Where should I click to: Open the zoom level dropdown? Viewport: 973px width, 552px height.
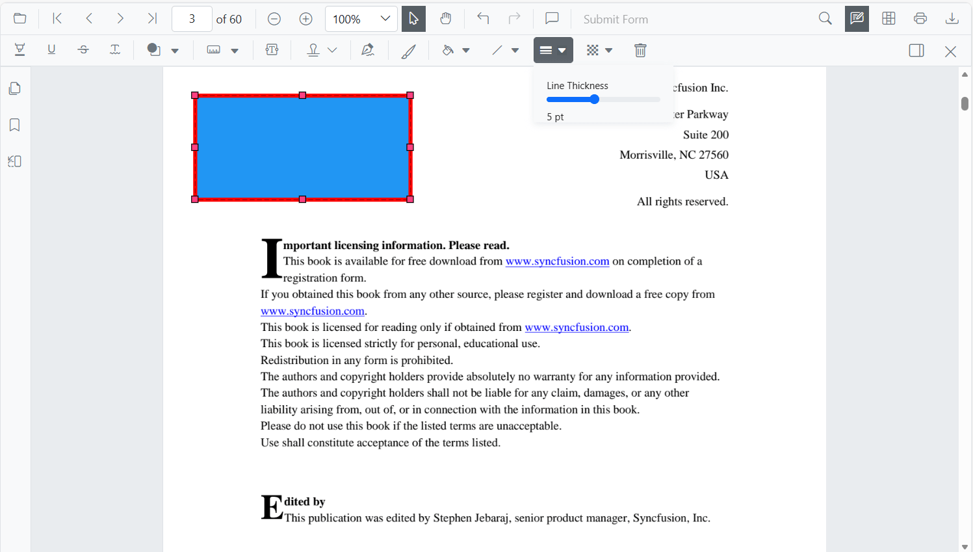click(x=386, y=18)
